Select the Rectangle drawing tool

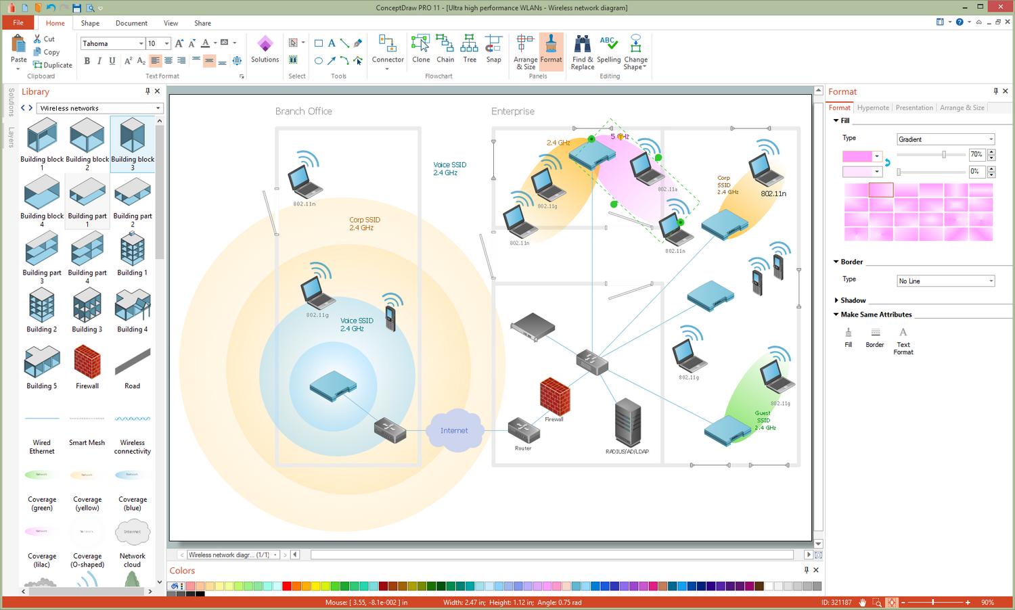point(319,43)
